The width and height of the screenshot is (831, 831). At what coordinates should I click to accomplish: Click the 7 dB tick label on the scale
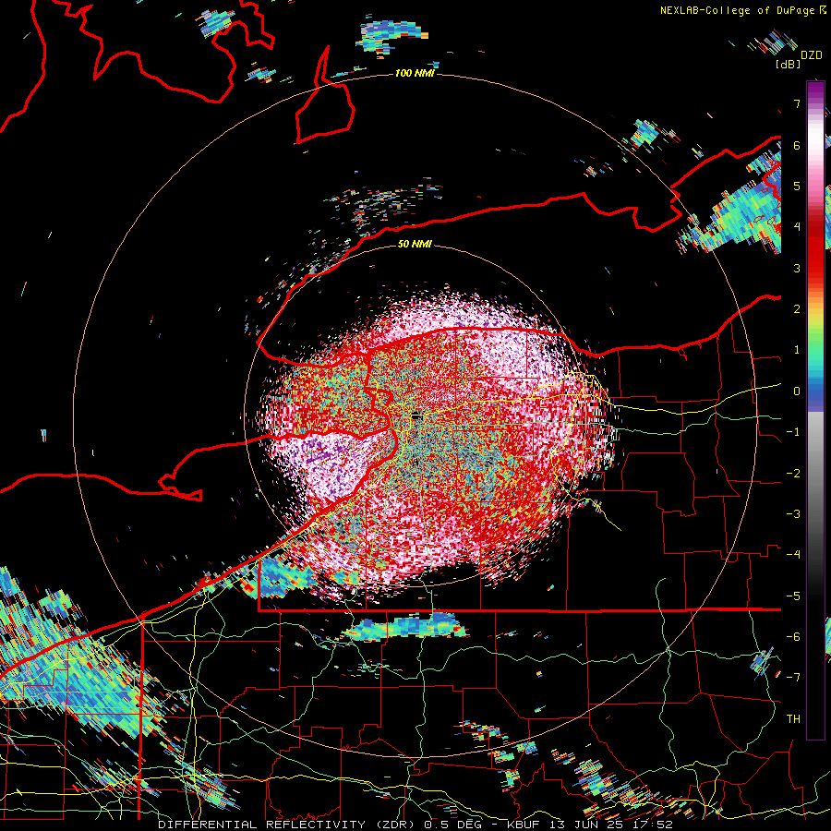tap(797, 103)
